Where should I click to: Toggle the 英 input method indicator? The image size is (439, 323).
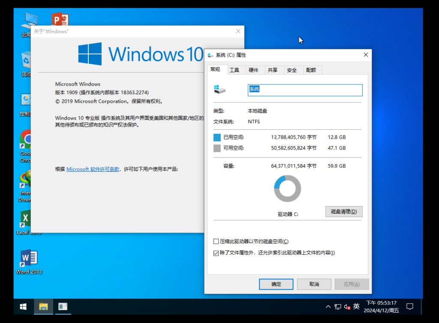(356, 307)
